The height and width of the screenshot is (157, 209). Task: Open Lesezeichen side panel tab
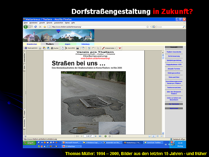(24, 58)
